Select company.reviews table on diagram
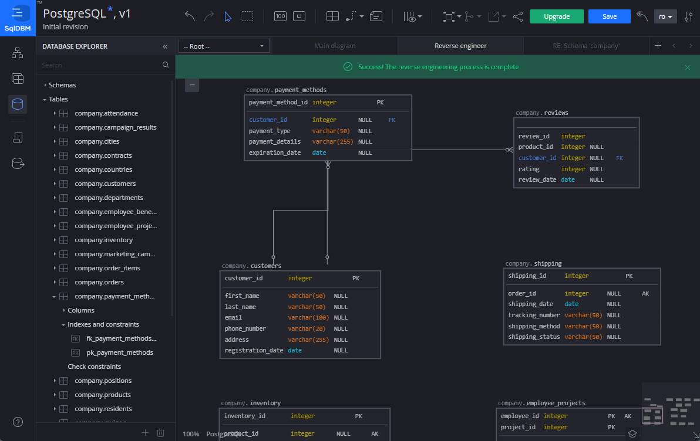The width and height of the screenshot is (700, 441). [x=576, y=152]
